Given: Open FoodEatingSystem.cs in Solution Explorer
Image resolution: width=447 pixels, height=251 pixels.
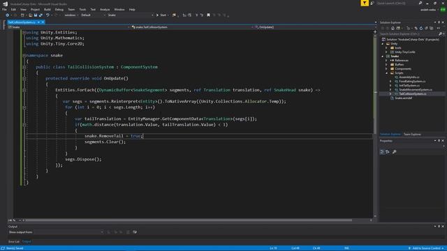Looking at the screenshot, I should pos(412,82).
